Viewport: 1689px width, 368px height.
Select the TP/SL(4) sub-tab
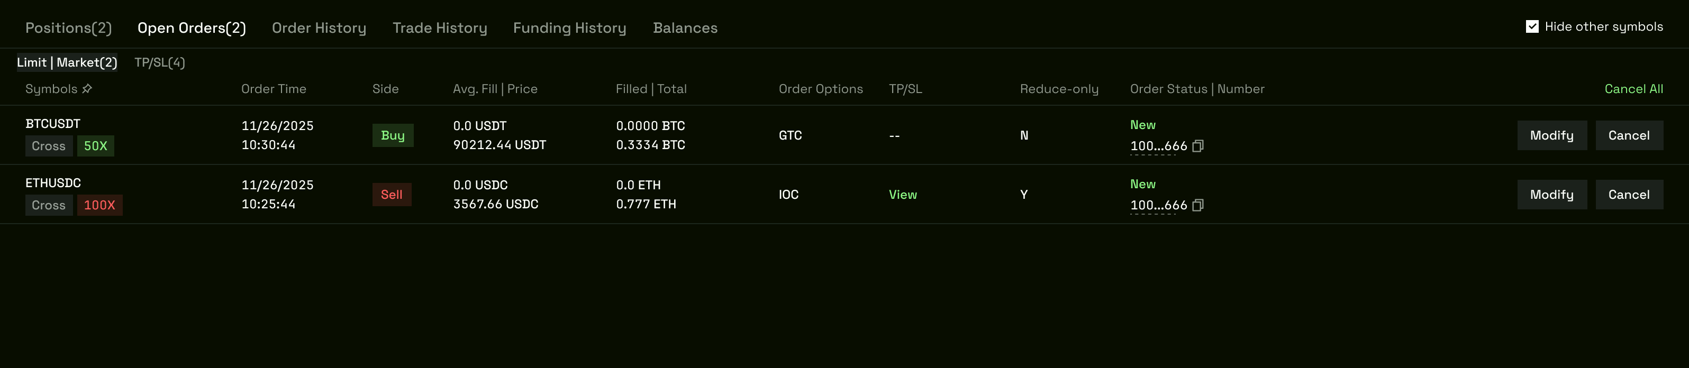tap(159, 62)
